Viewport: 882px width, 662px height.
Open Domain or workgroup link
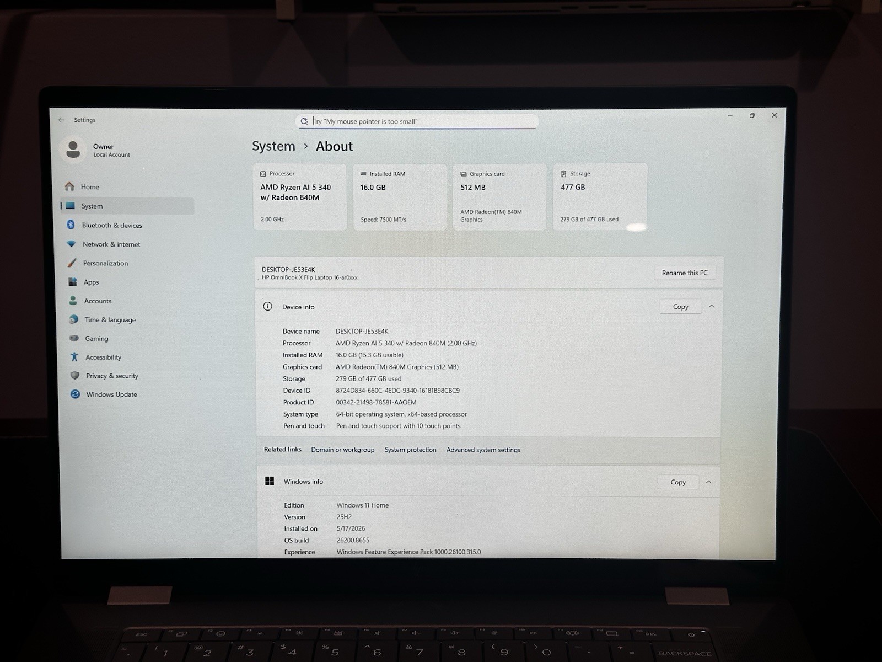click(x=342, y=450)
